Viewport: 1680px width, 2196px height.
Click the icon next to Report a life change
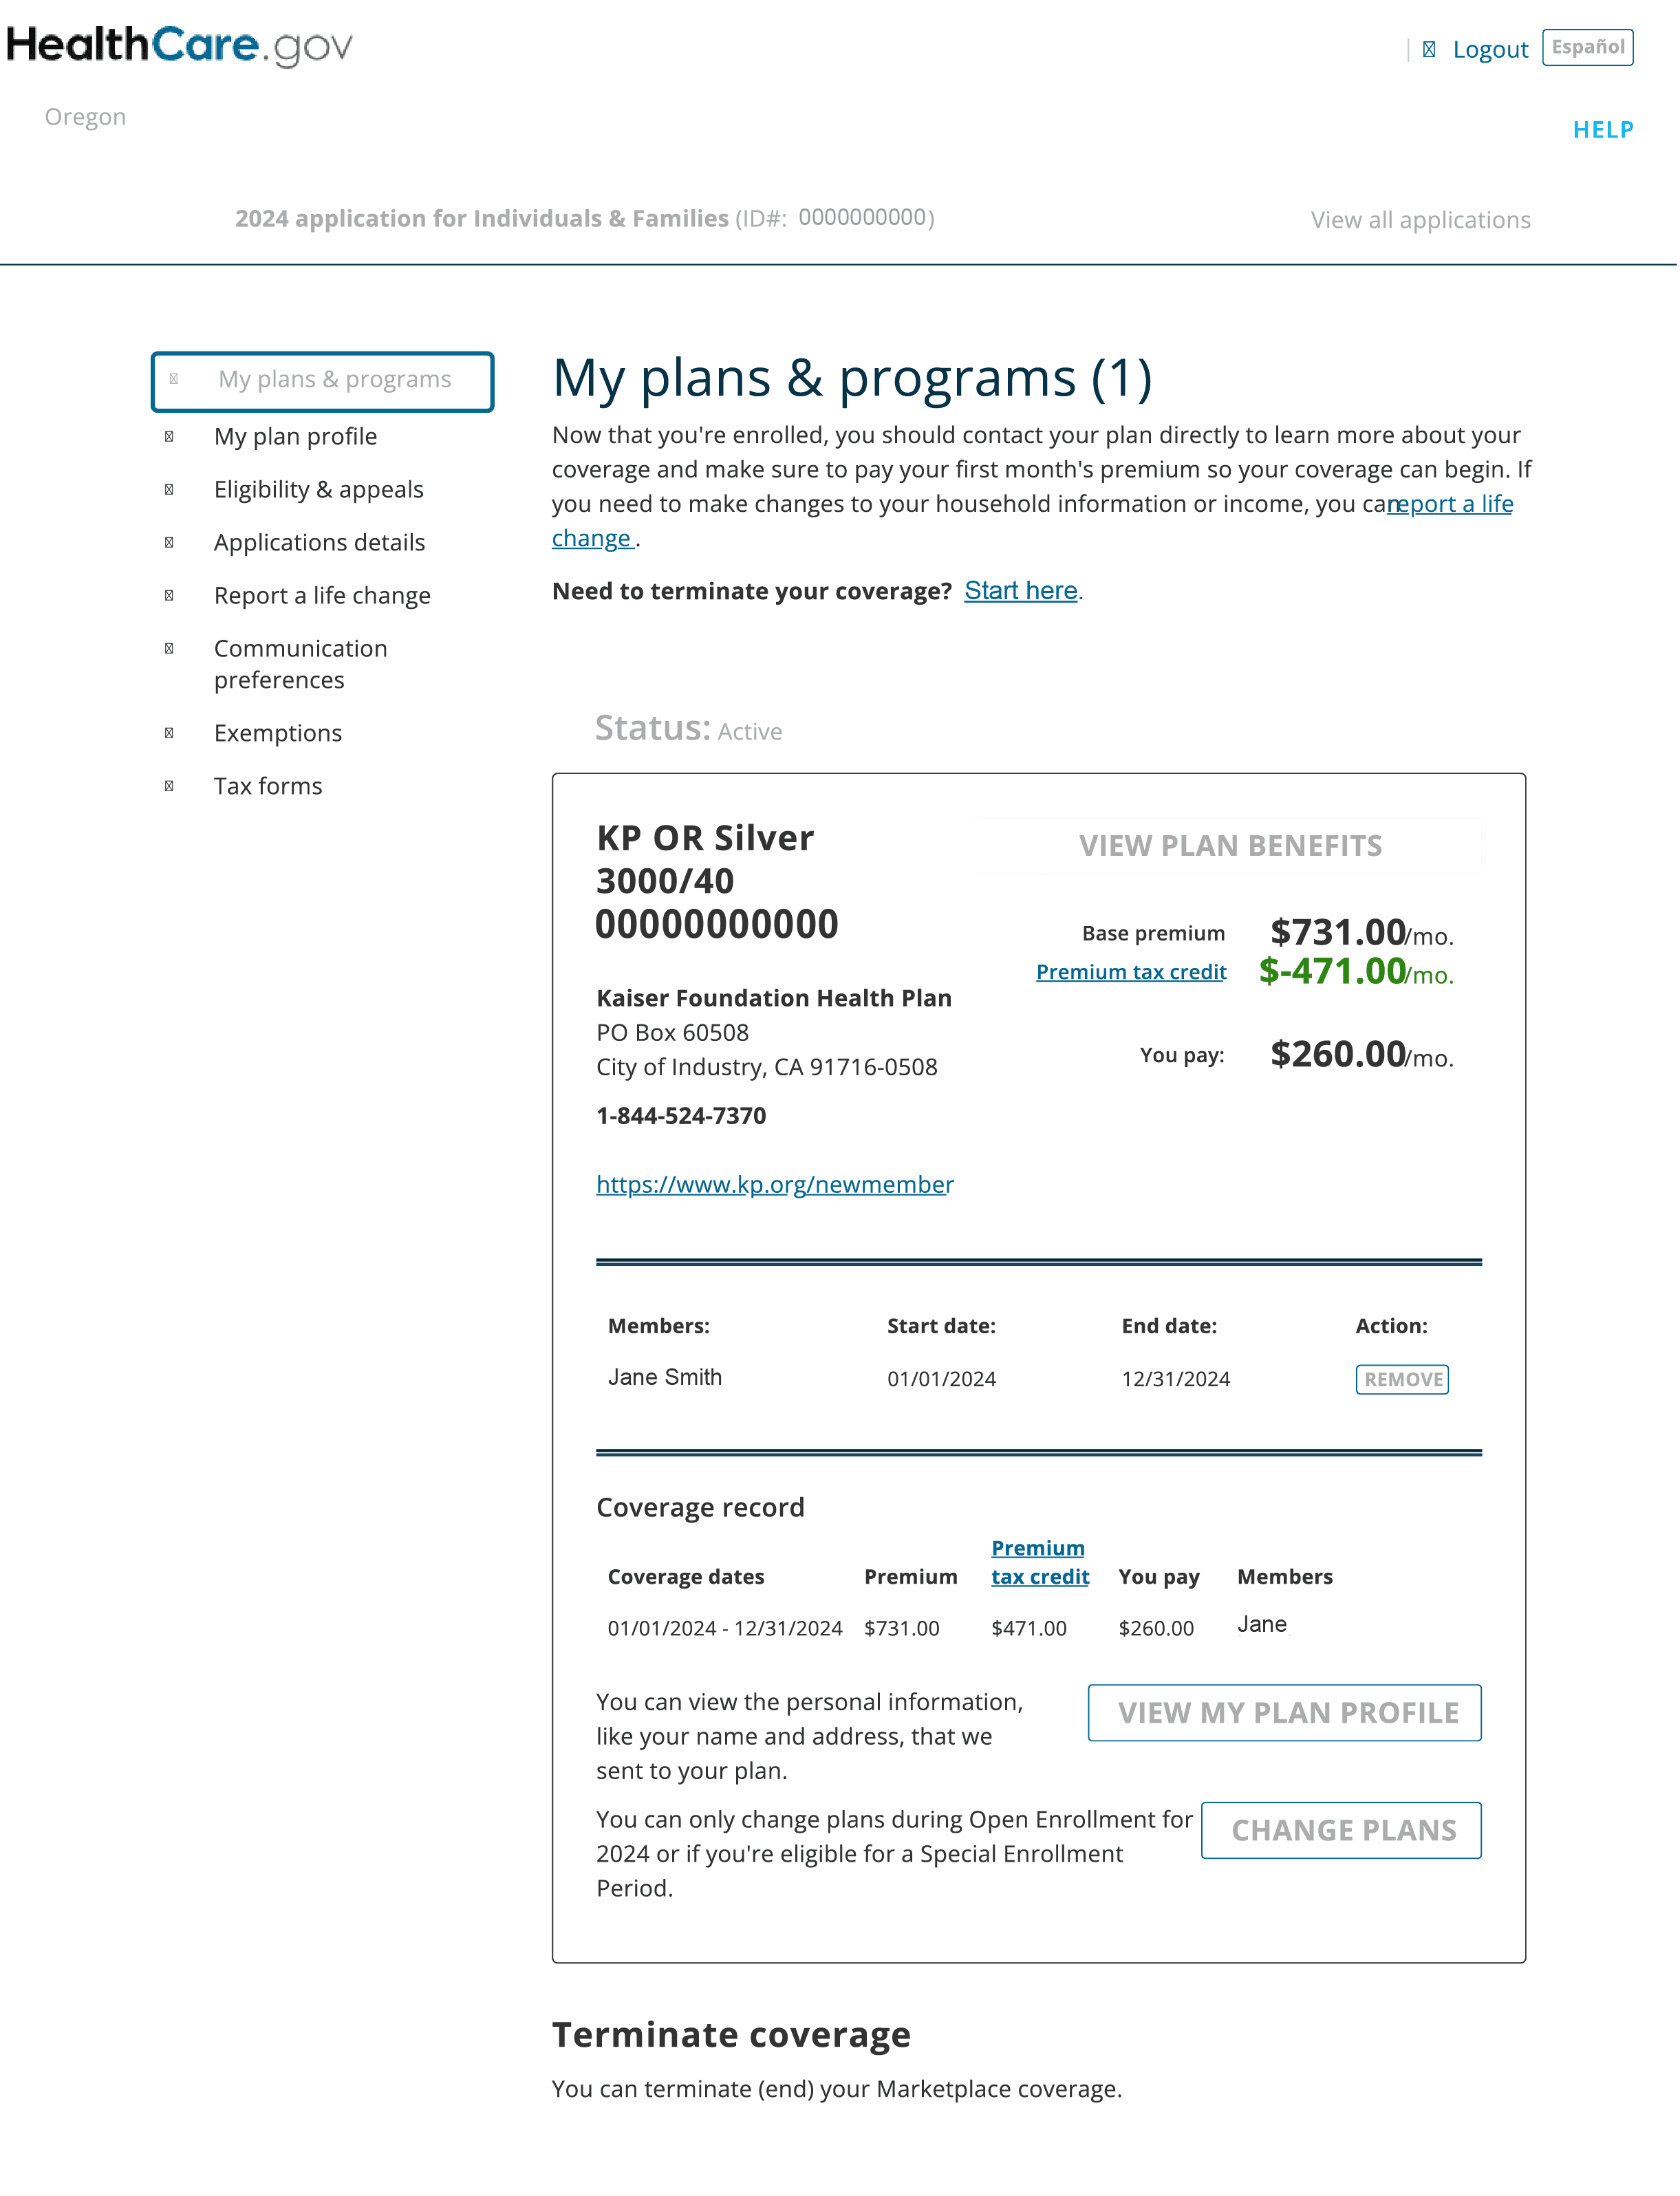[169, 596]
